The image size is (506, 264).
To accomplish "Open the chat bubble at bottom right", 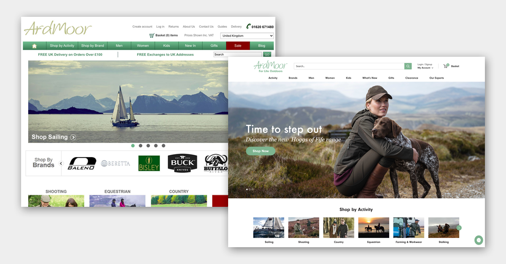I will point(479,240).
